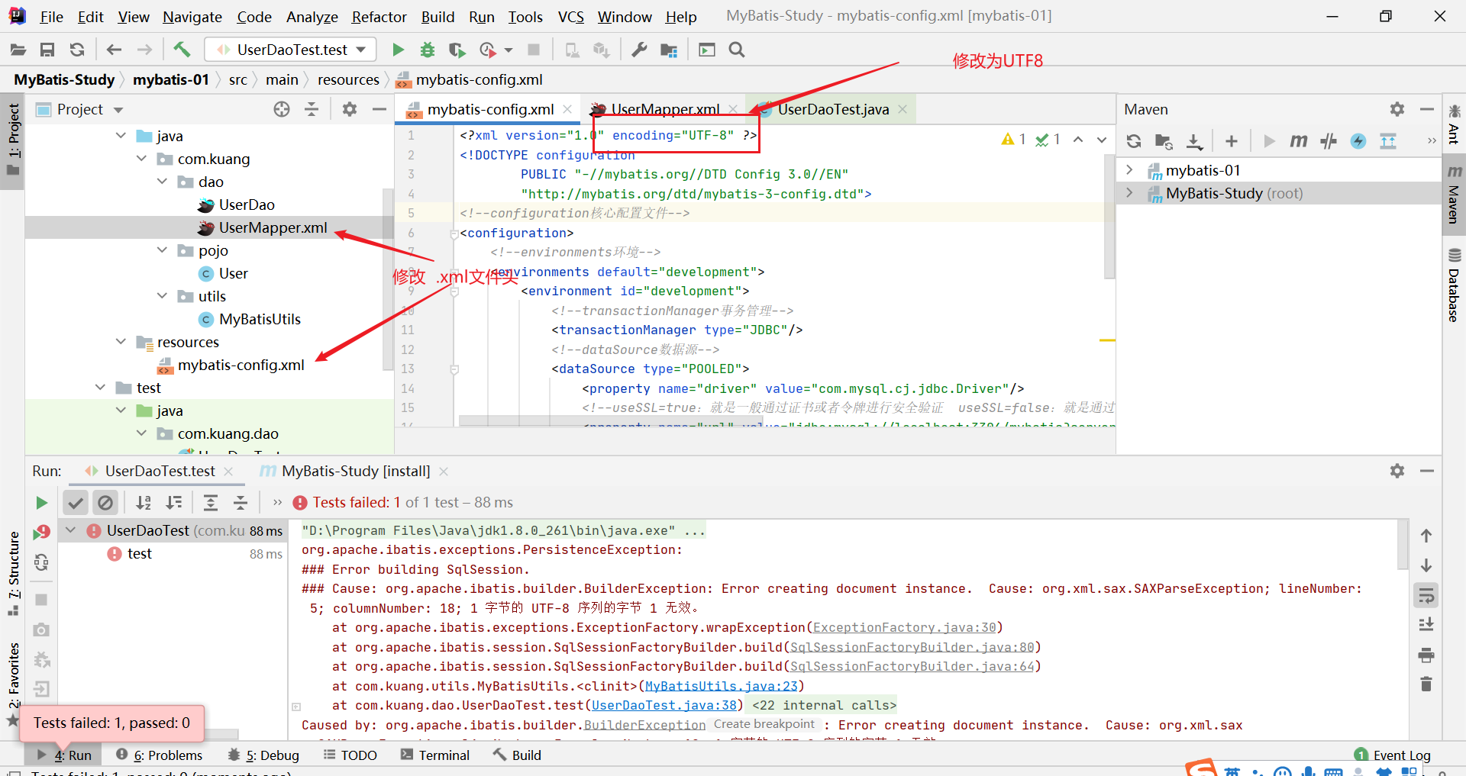
Task: Open Project Structure folder icon
Action: pyautogui.click(x=669, y=50)
